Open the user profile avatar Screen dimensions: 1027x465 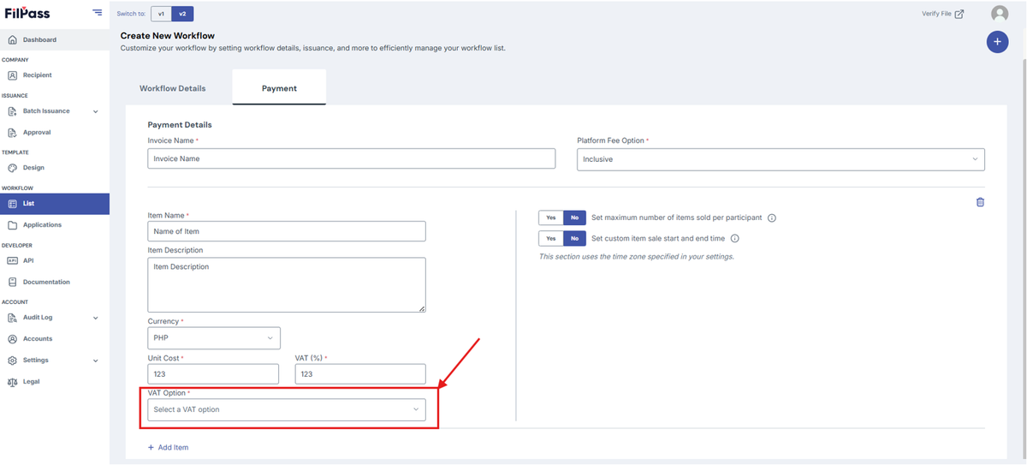[999, 14]
